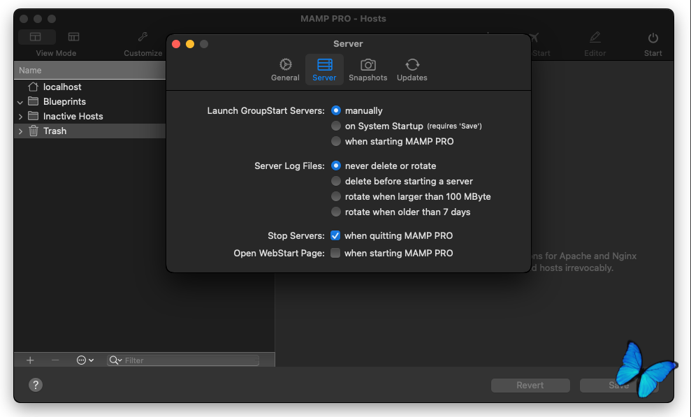
Task: Click the Inactive Hosts folder icon
Action: (33, 116)
